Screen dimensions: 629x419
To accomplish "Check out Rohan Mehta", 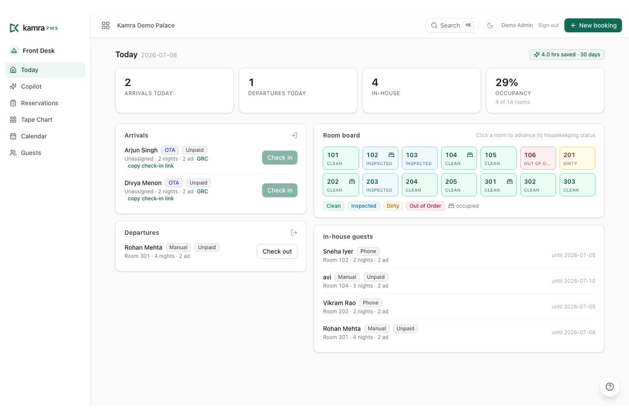I will click(x=277, y=251).
